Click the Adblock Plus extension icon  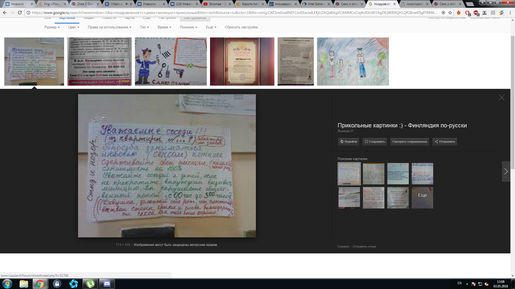click(x=476, y=13)
